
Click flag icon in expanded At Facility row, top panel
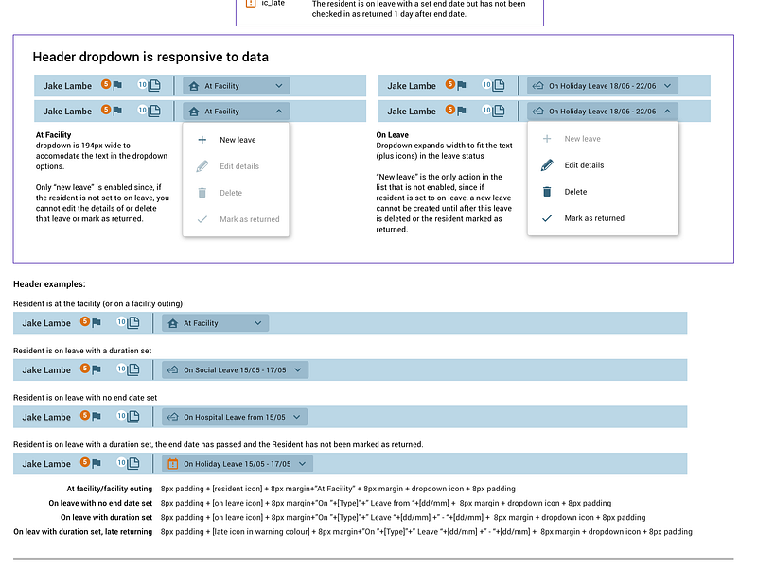pyautogui.click(x=117, y=111)
